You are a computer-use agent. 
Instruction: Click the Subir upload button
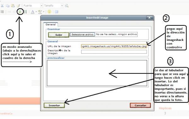pyautogui.click(x=59, y=35)
